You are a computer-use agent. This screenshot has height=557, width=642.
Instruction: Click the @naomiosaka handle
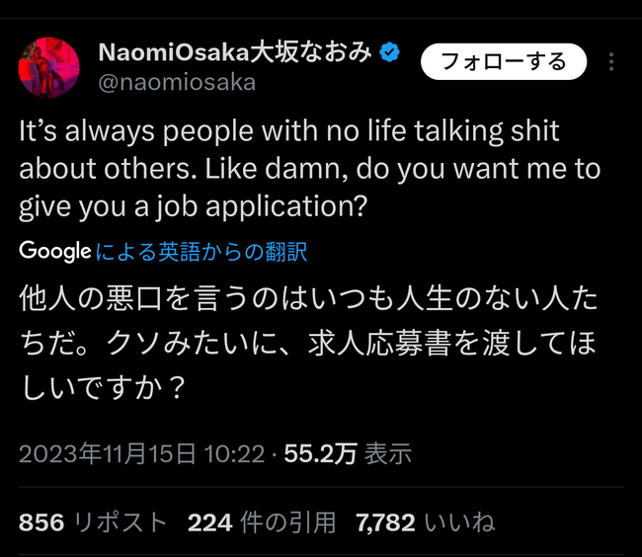coord(177,82)
